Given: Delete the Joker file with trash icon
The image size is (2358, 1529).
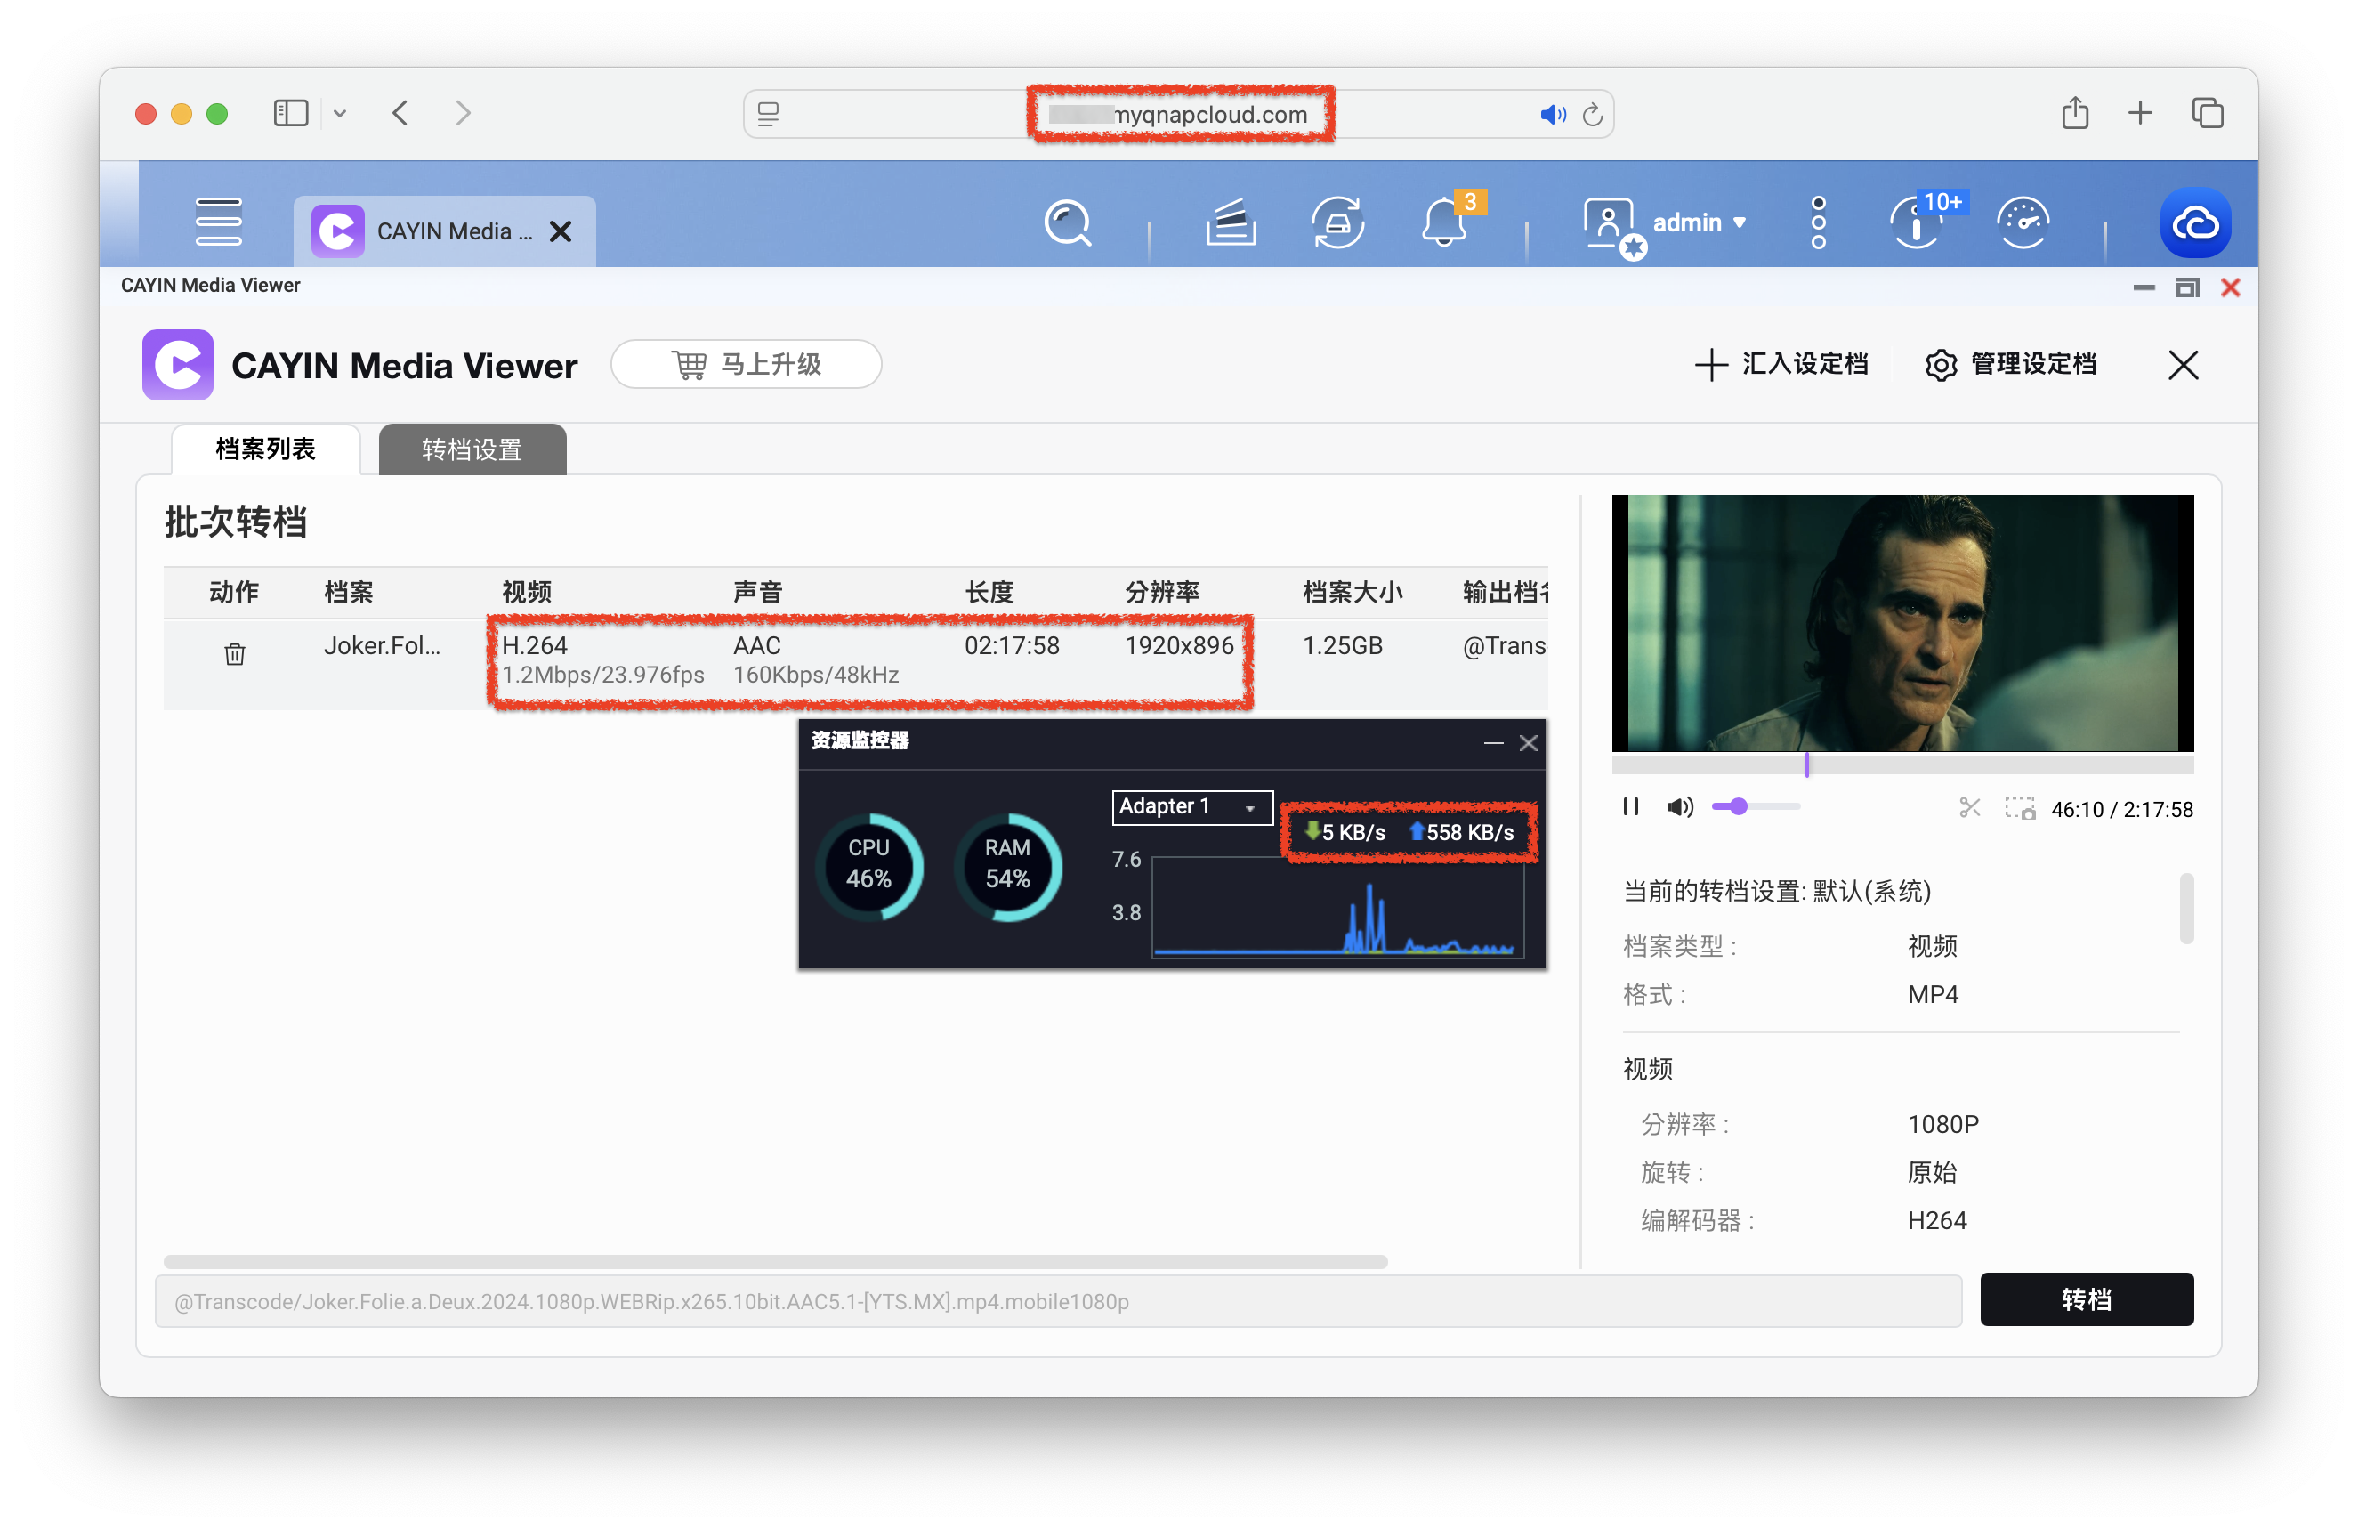Looking at the screenshot, I should [235, 654].
